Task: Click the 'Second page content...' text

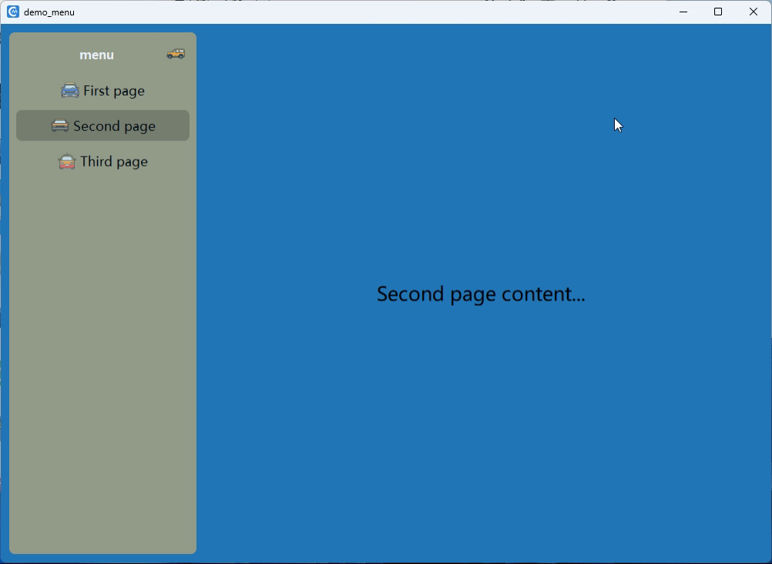Action: tap(481, 294)
